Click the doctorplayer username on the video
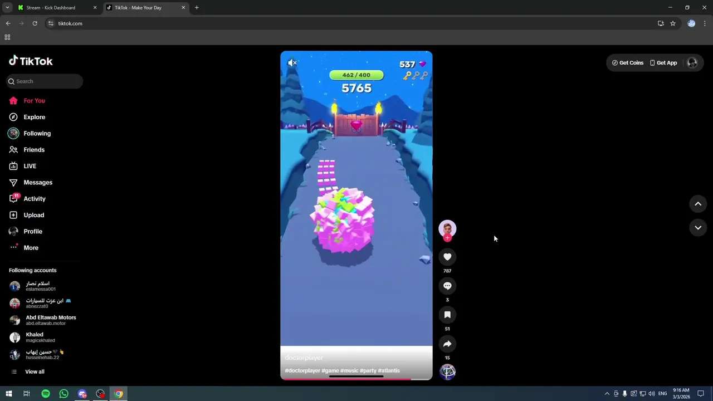Screen dimensions: 713x401 pyautogui.click(x=304, y=358)
